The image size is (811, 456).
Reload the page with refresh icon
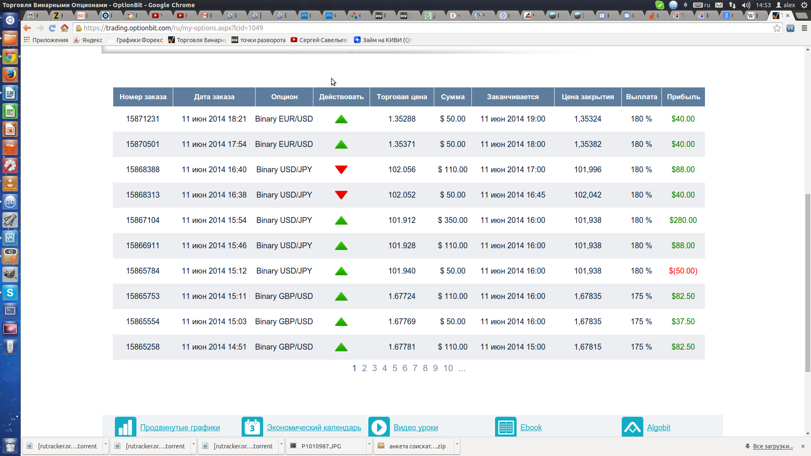[52, 28]
